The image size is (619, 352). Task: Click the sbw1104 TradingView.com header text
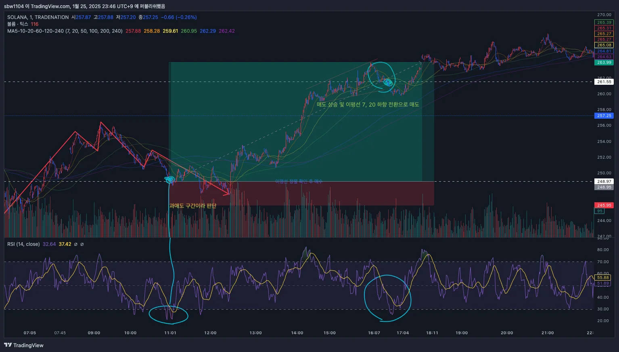click(85, 6)
